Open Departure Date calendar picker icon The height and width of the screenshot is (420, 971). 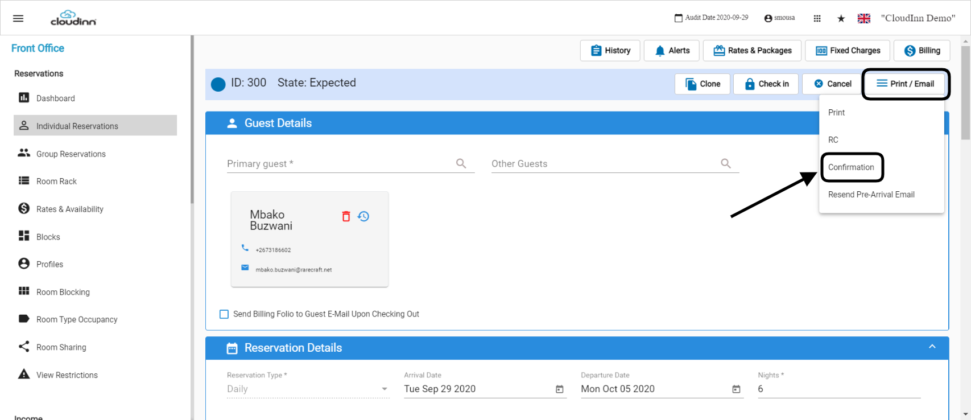point(737,389)
